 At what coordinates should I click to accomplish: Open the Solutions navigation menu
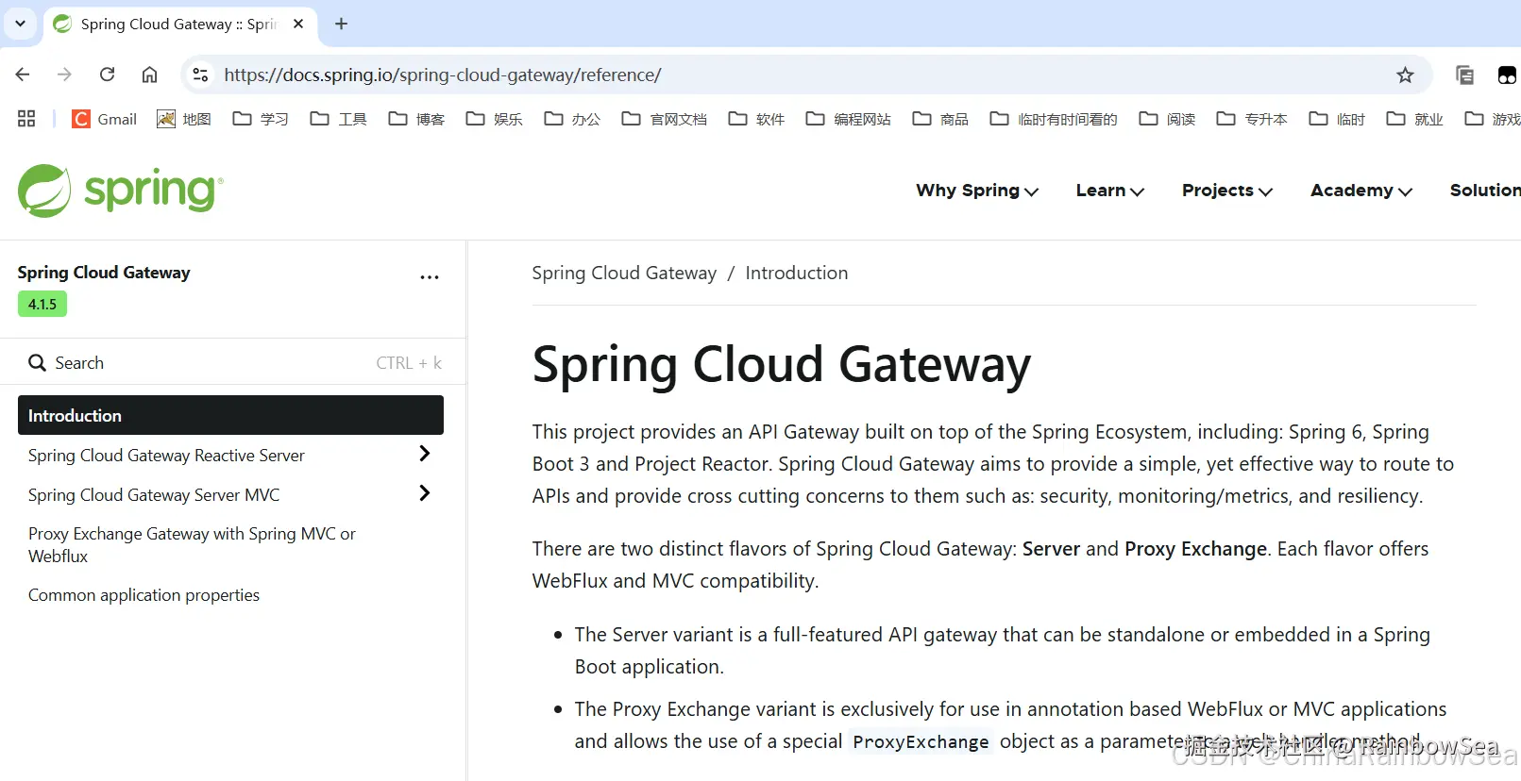tap(1485, 191)
